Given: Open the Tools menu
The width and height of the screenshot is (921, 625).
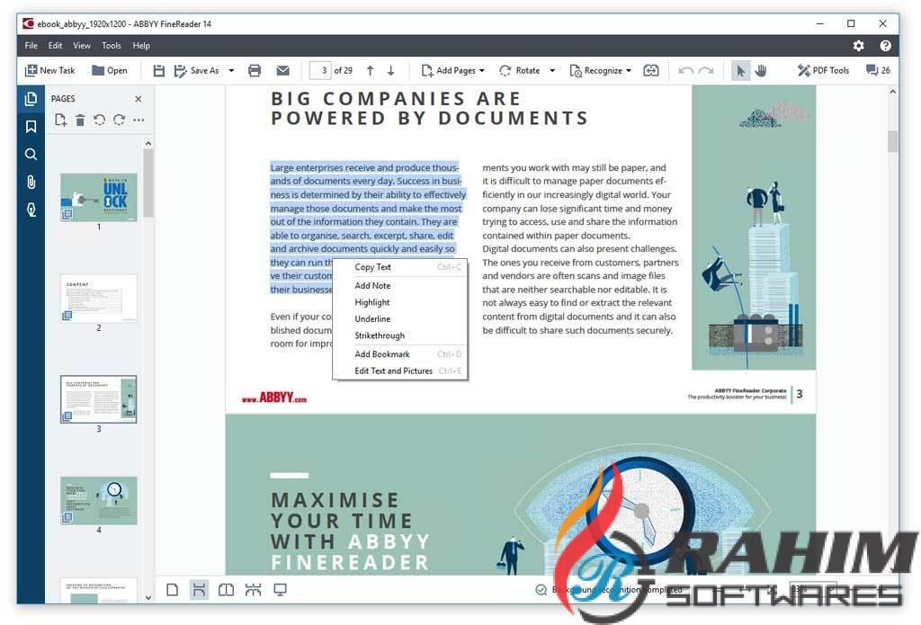Looking at the screenshot, I should 112,46.
